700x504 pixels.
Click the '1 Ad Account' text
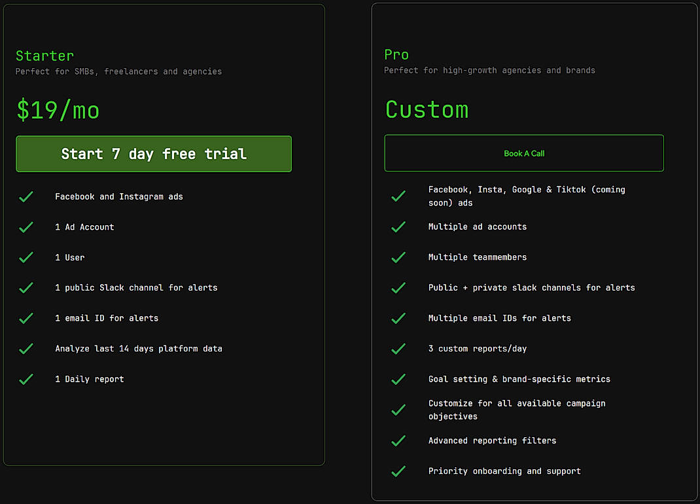[85, 227]
